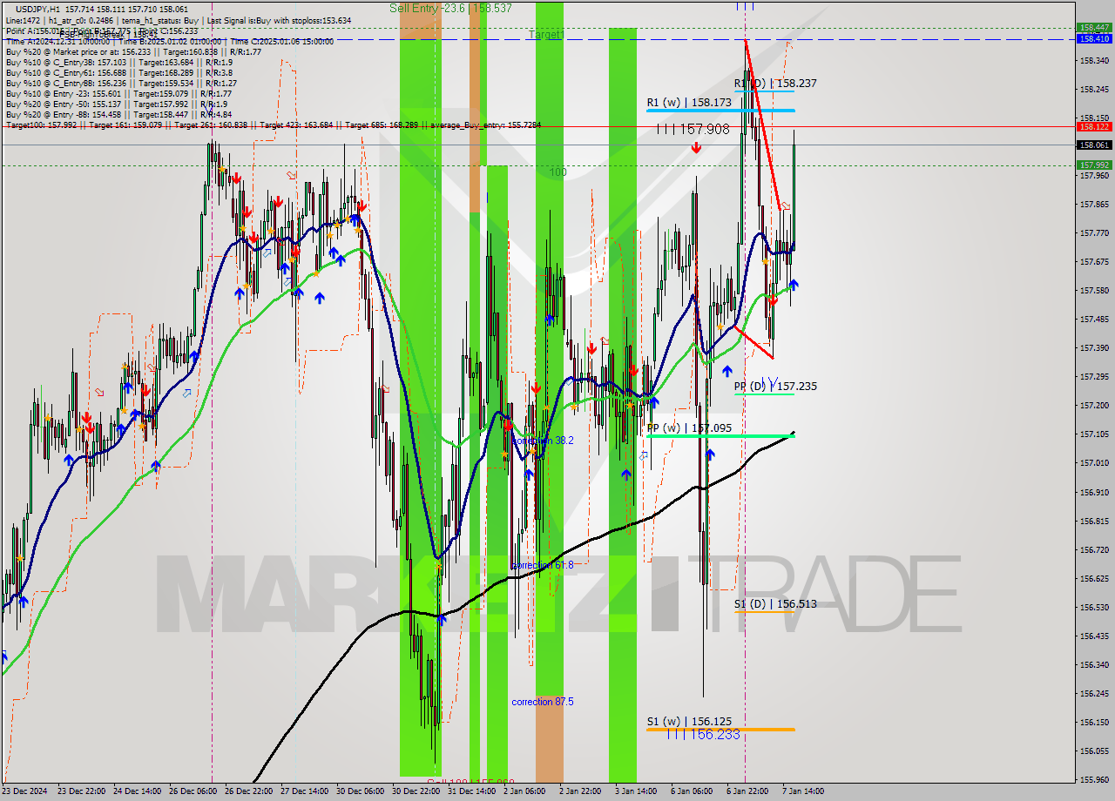The width and height of the screenshot is (1115, 801).
Task: Click the '27 Dec 14:00' time axis label
Action: [305, 791]
